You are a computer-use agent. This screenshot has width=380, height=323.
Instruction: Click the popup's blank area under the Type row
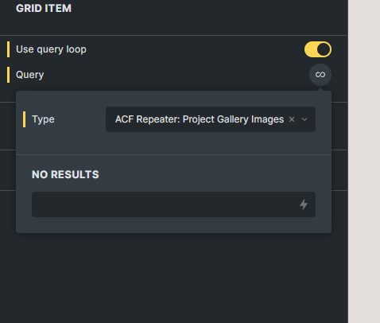[173, 143]
